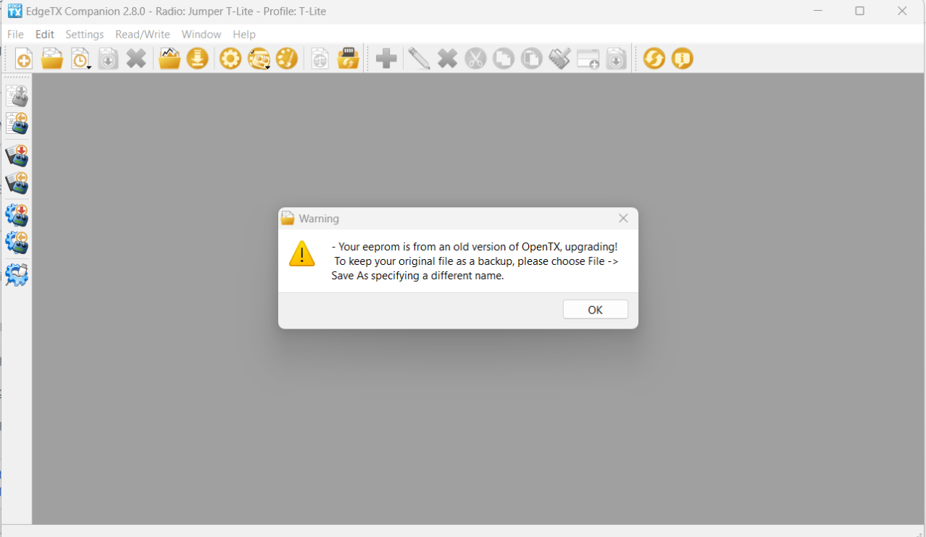Viewport: 926px width, 537px height.
Task: Click the Edit model pencil icon
Action: [x=419, y=59]
